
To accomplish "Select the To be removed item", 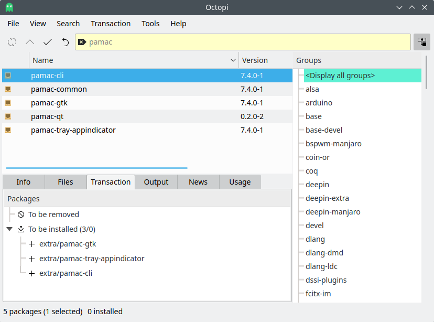I will pos(53,214).
